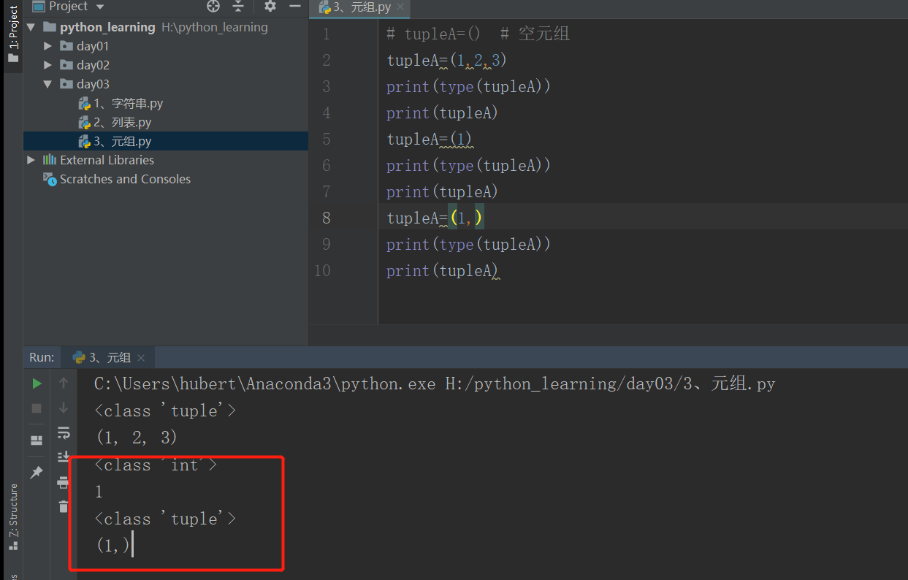The width and height of the screenshot is (908, 580).
Task: Select the day01 folder
Action: [93, 46]
